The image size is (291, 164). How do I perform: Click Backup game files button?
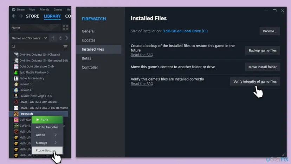263,50
